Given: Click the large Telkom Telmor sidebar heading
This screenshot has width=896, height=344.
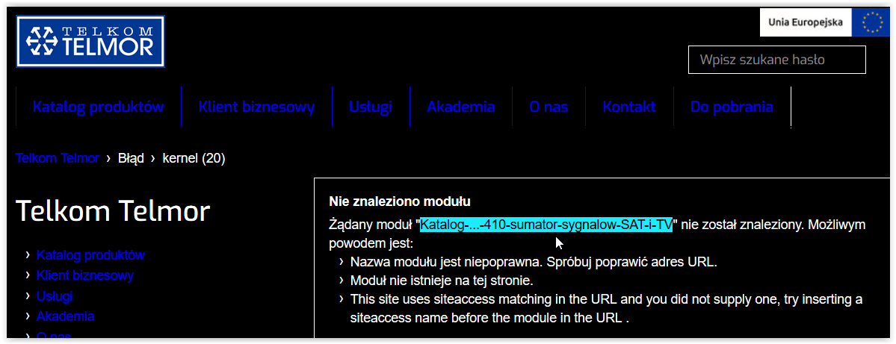Looking at the screenshot, I should tap(113, 211).
